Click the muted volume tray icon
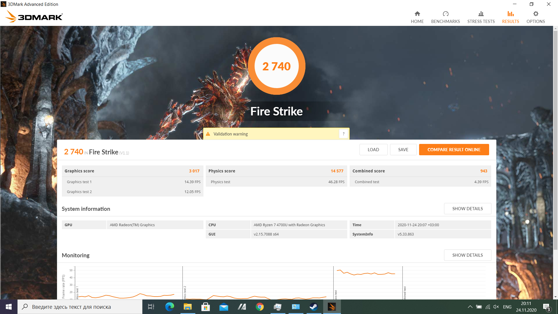 (x=496, y=307)
